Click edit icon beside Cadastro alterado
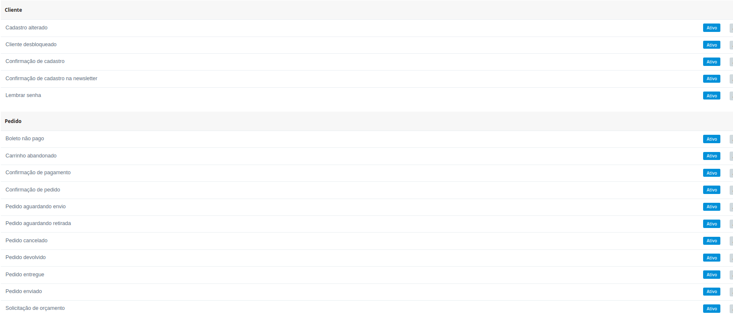733x317 pixels. coord(731,28)
